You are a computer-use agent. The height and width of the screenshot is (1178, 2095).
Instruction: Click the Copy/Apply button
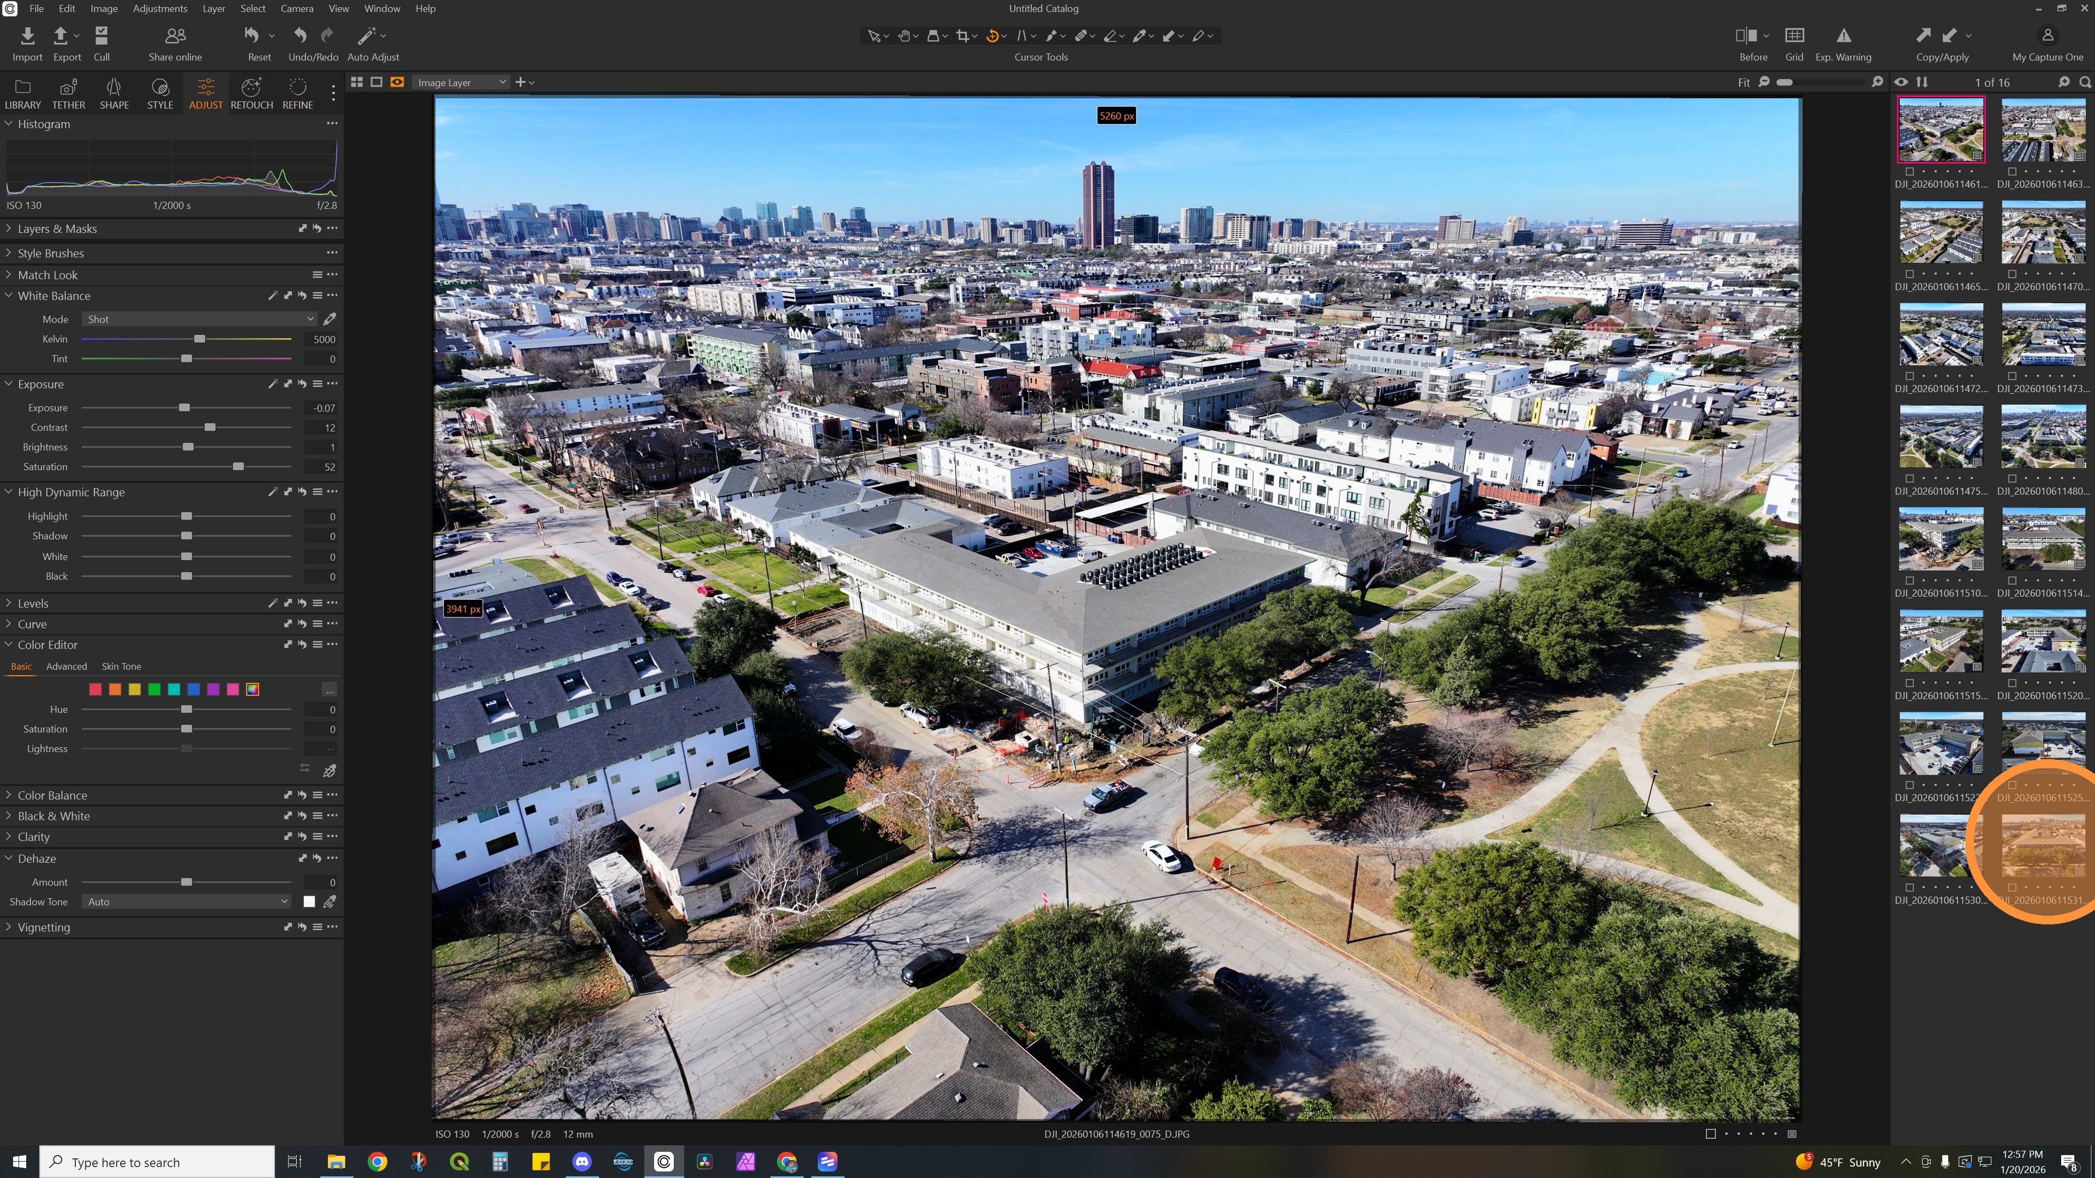(x=1942, y=44)
